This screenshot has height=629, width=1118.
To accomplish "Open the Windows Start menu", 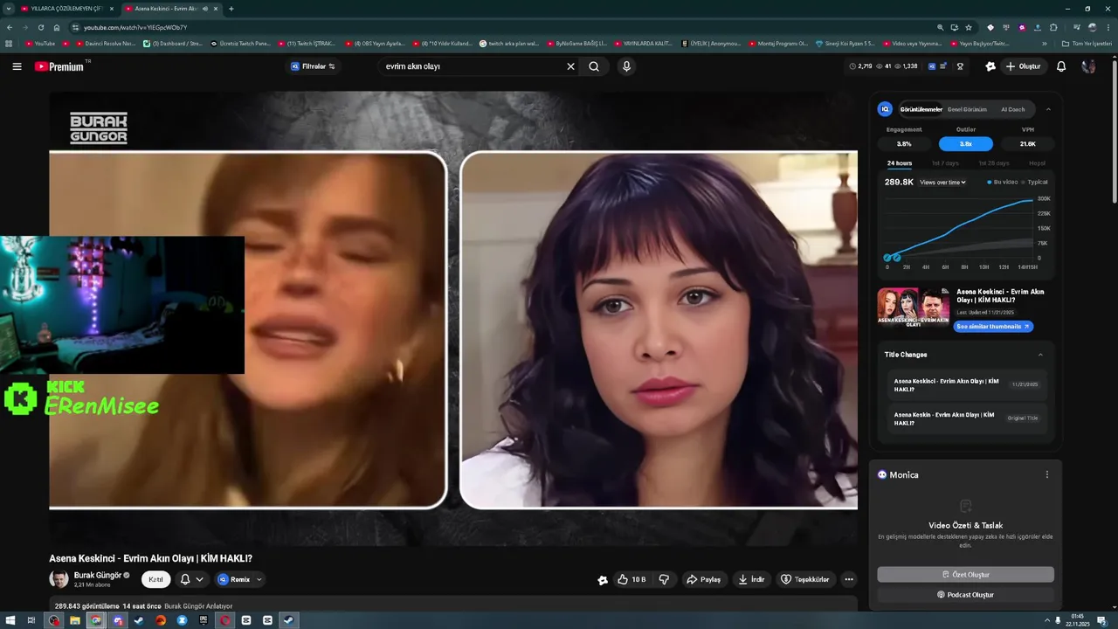I will [10, 620].
